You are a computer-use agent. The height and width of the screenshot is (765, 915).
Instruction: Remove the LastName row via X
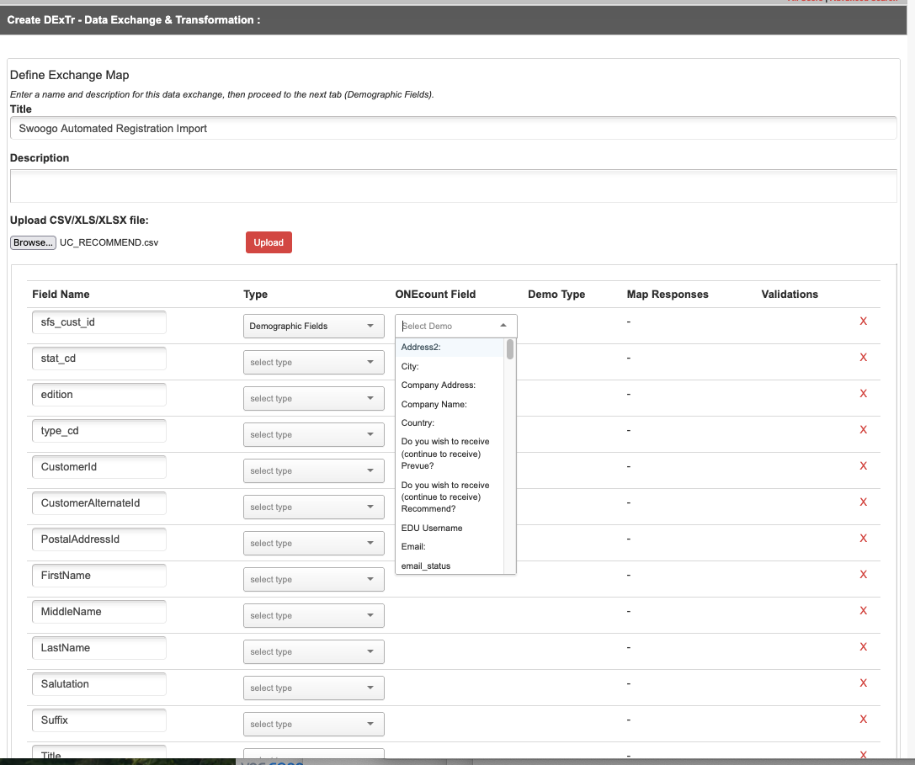(863, 647)
